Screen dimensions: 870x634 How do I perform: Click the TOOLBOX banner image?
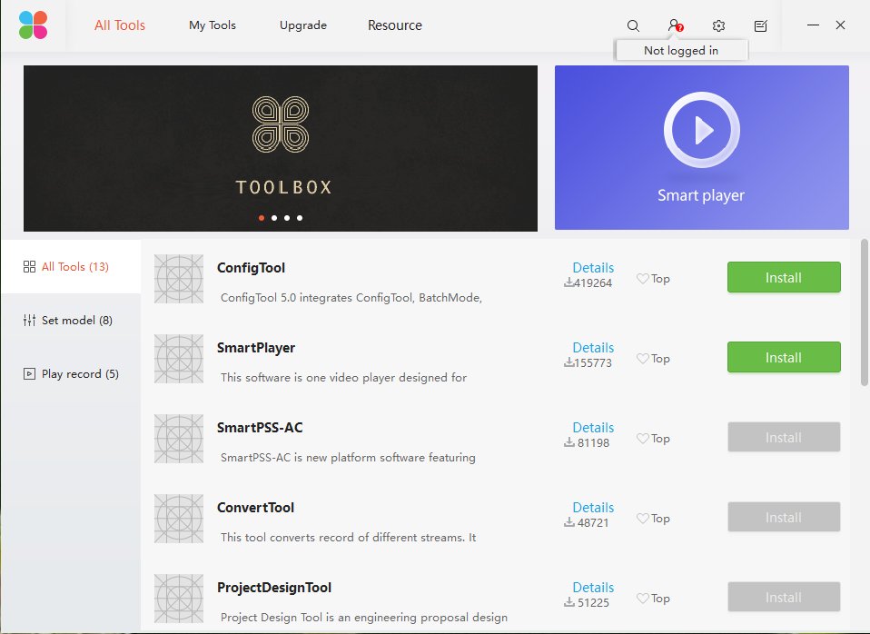281,148
